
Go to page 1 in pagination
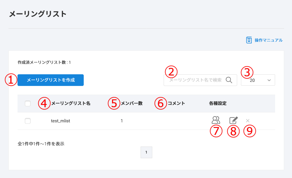coord(146,152)
